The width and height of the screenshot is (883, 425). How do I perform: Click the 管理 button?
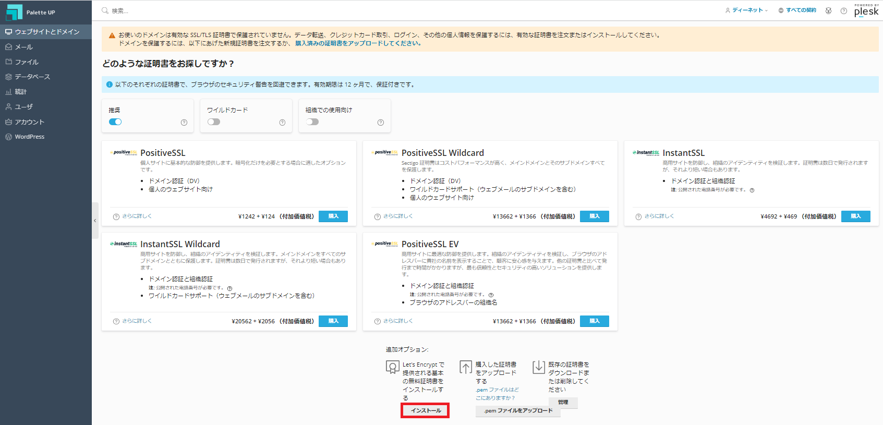(563, 403)
